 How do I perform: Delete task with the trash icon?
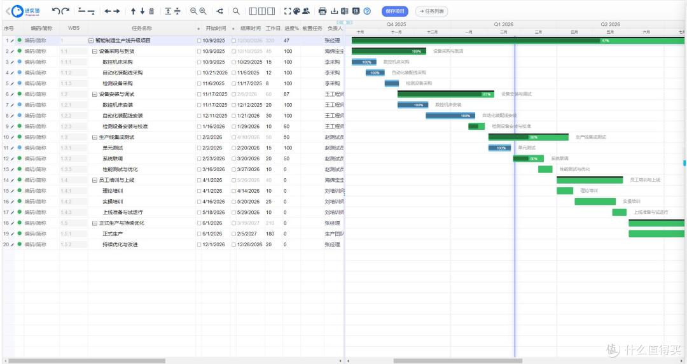[x=151, y=11]
